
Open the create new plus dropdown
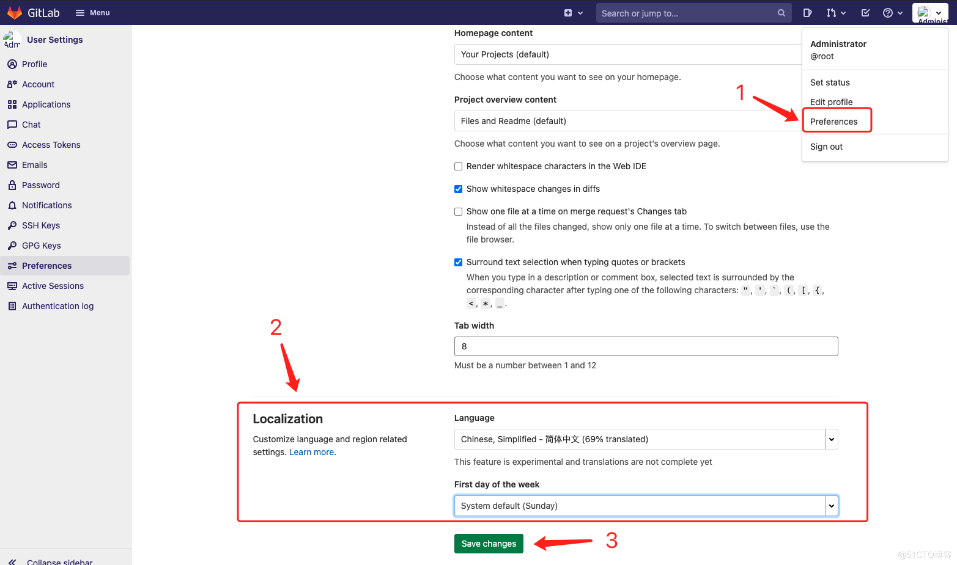pos(574,13)
